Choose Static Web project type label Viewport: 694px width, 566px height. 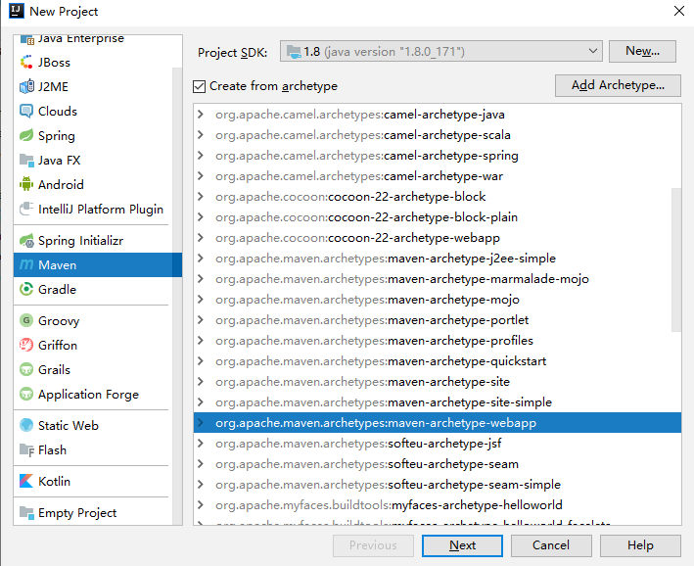pyautogui.click(x=69, y=425)
